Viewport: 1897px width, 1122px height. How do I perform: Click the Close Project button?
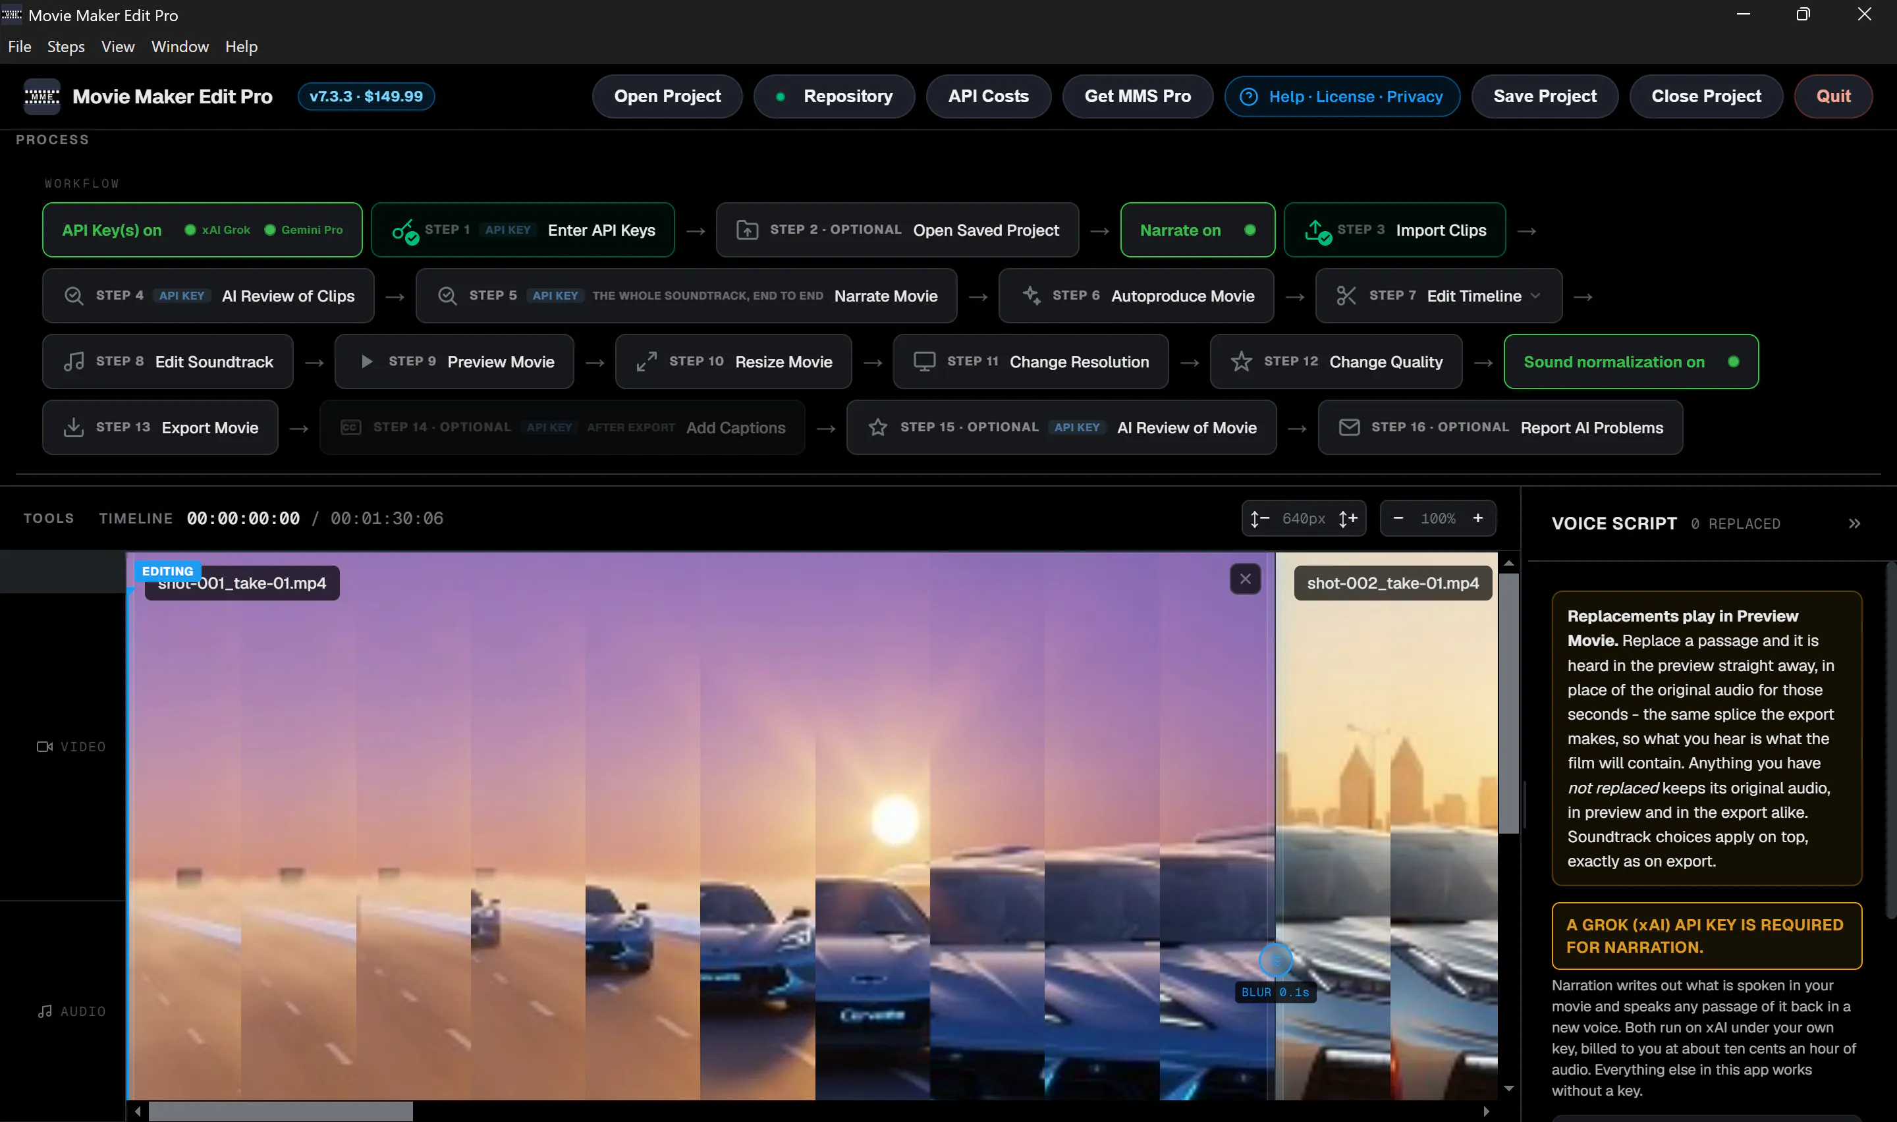[1706, 96]
